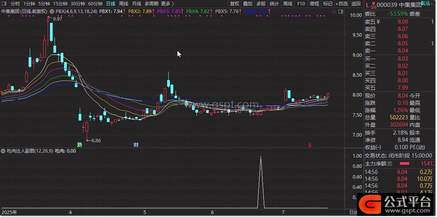This screenshot has width=437, height=217.
Task: Expand the 更多 periods chevron
Action: pos(173,3)
